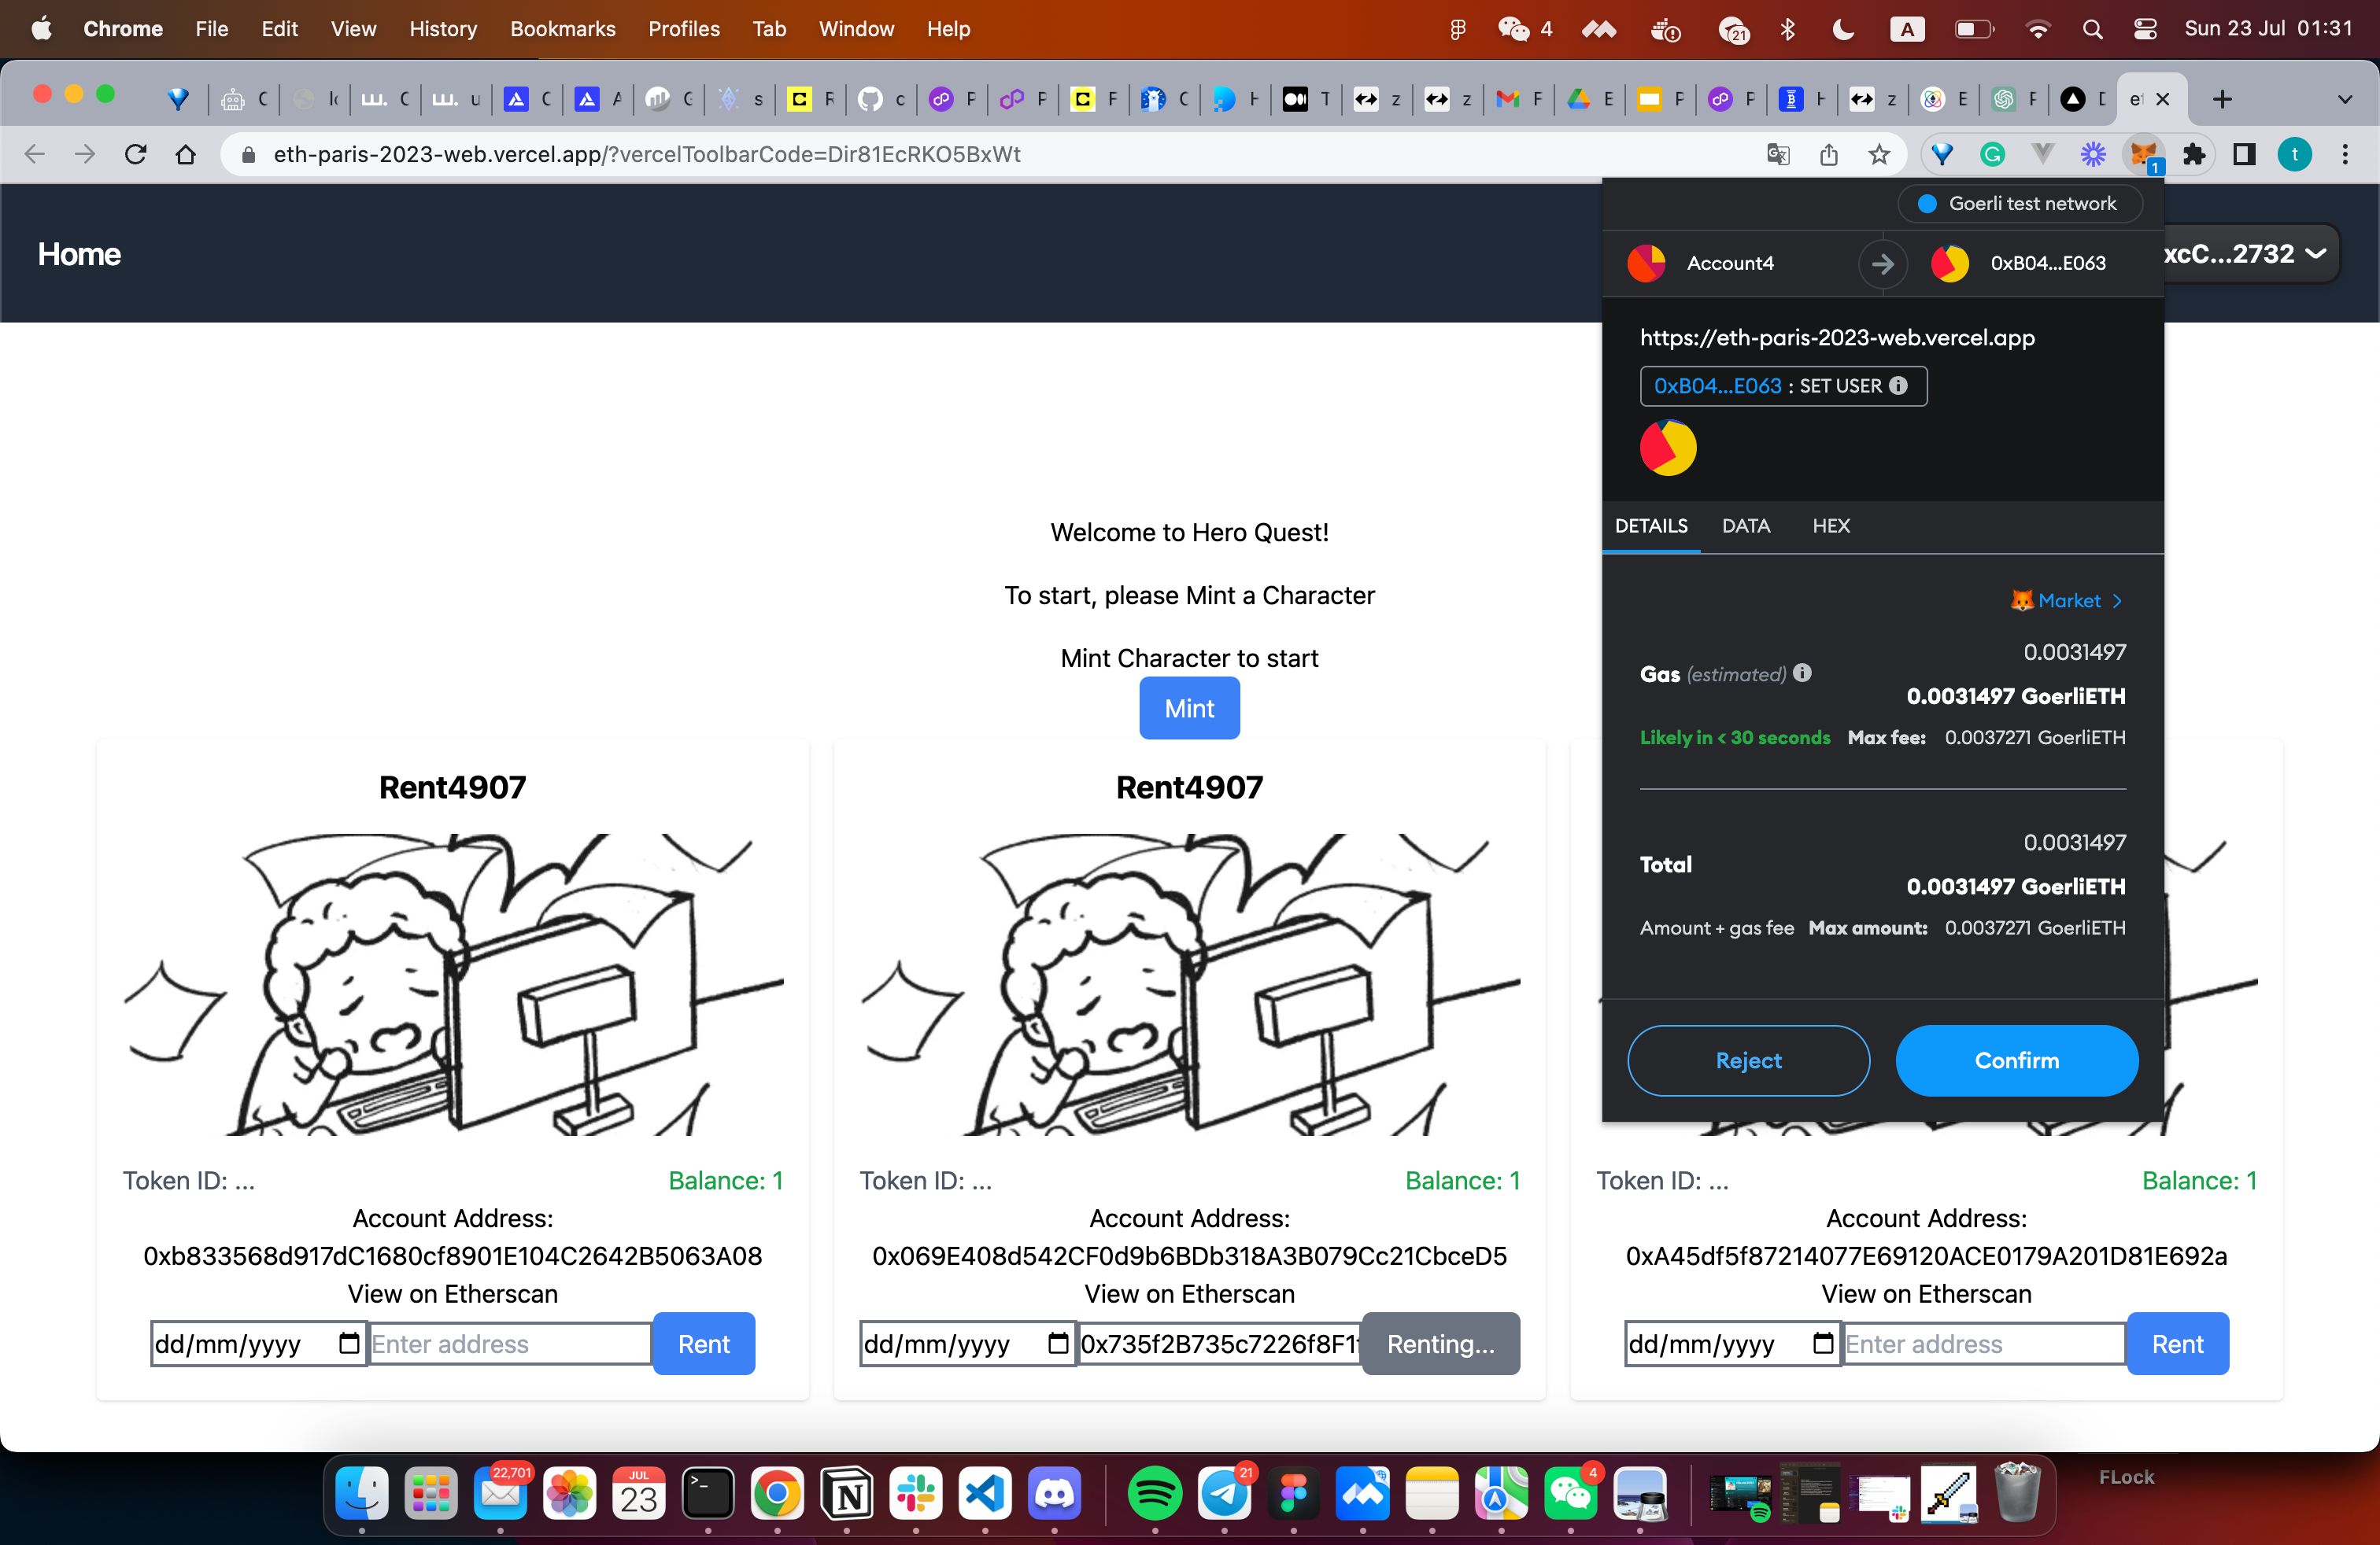This screenshot has width=2380, height=1545.
Task: Expand the tab search chevron
Action: pos(2345,99)
